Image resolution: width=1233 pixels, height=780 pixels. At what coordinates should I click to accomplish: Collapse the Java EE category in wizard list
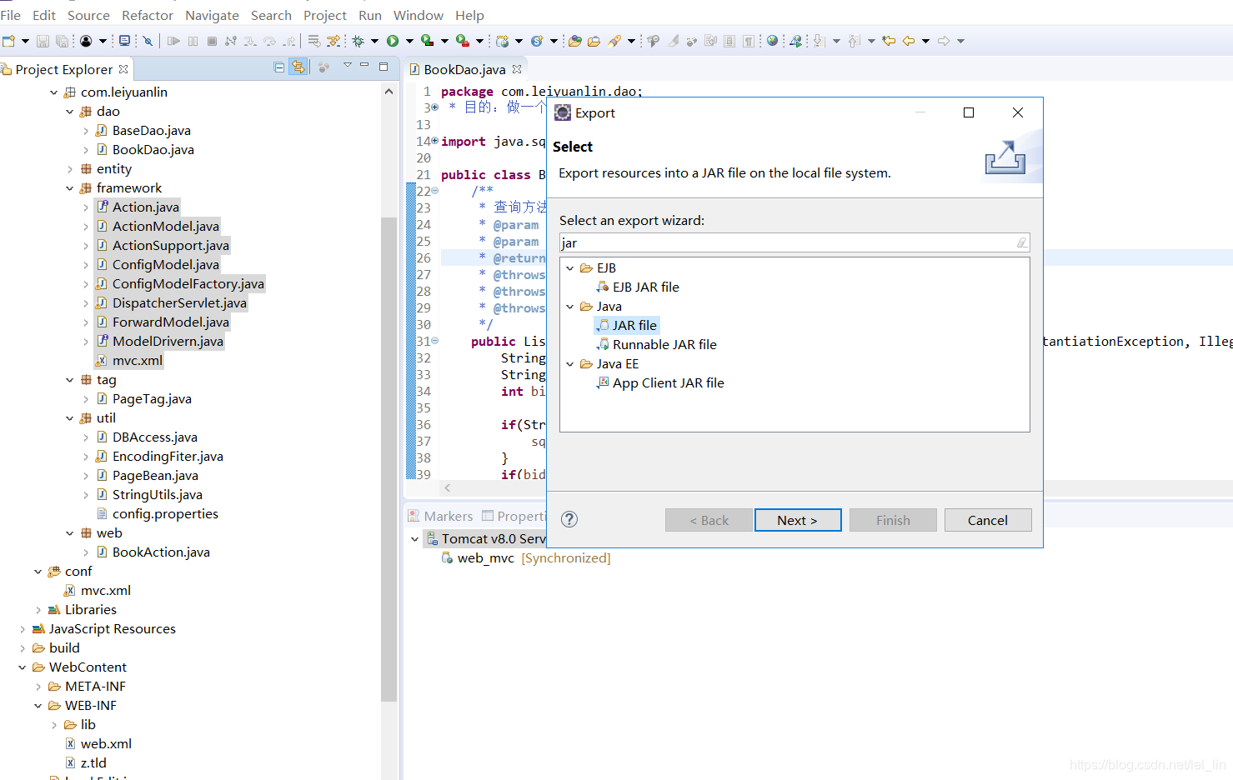pyautogui.click(x=570, y=364)
